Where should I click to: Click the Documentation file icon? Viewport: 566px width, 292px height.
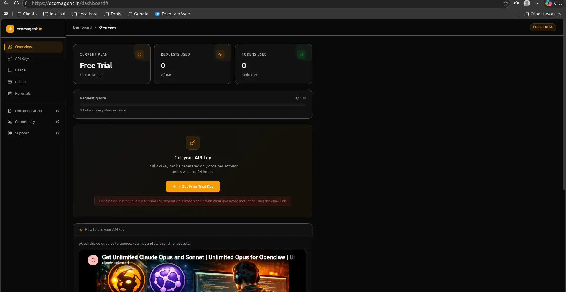[10, 111]
